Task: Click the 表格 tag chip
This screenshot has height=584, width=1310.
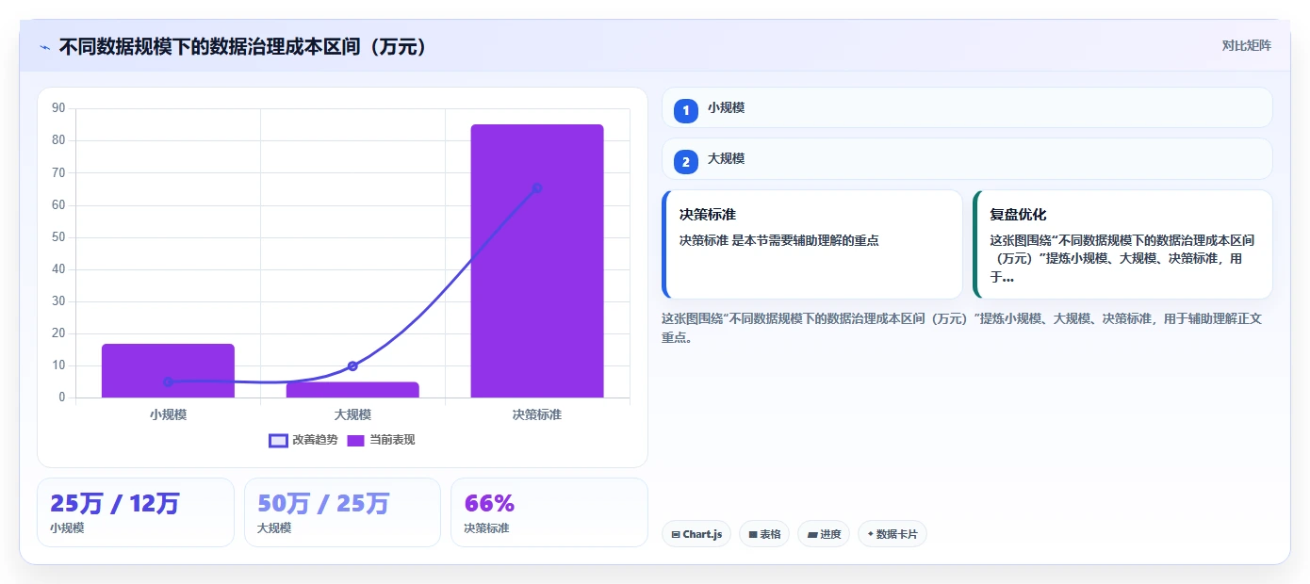Action: pyautogui.click(x=764, y=534)
